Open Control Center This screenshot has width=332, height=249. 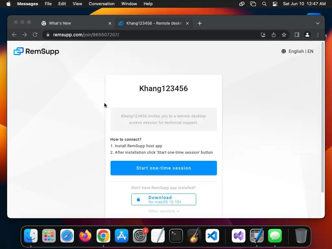(x=275, y=4)
